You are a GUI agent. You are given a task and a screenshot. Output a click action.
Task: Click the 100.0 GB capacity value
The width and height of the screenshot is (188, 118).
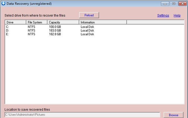pyautogui.click(x=55, y=27)
